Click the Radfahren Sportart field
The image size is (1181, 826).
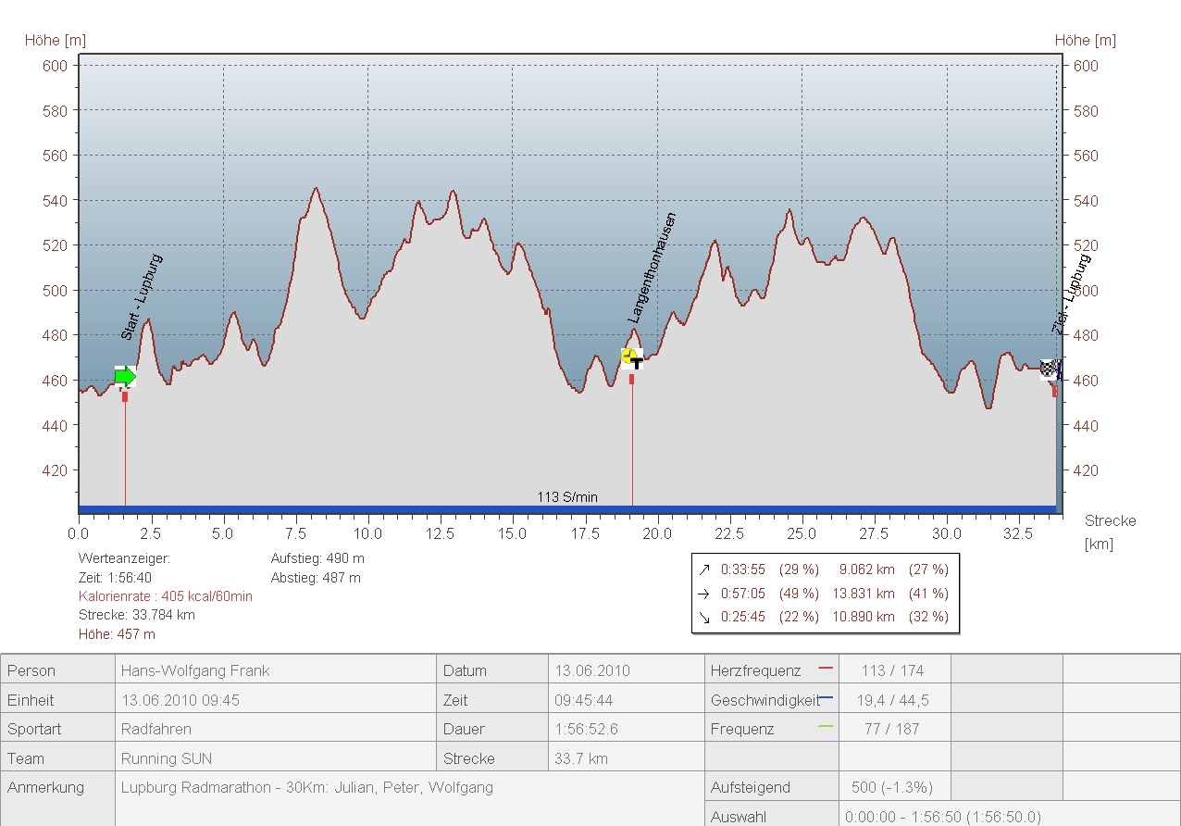tap(156, 729)
